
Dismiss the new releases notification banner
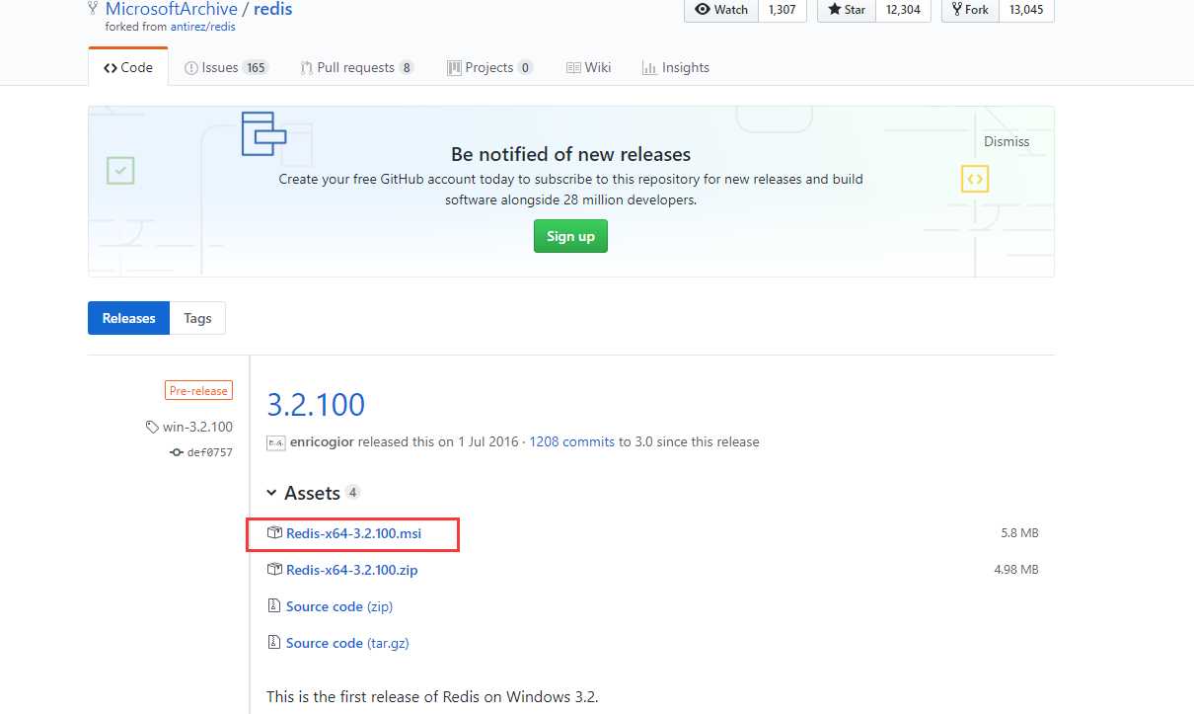[1007, 141]
